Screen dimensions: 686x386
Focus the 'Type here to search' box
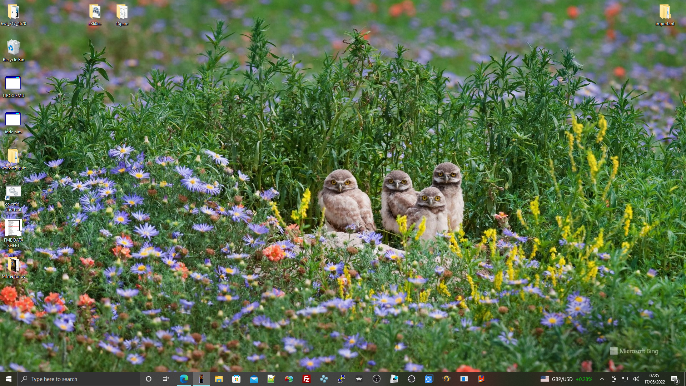(79, 379)
